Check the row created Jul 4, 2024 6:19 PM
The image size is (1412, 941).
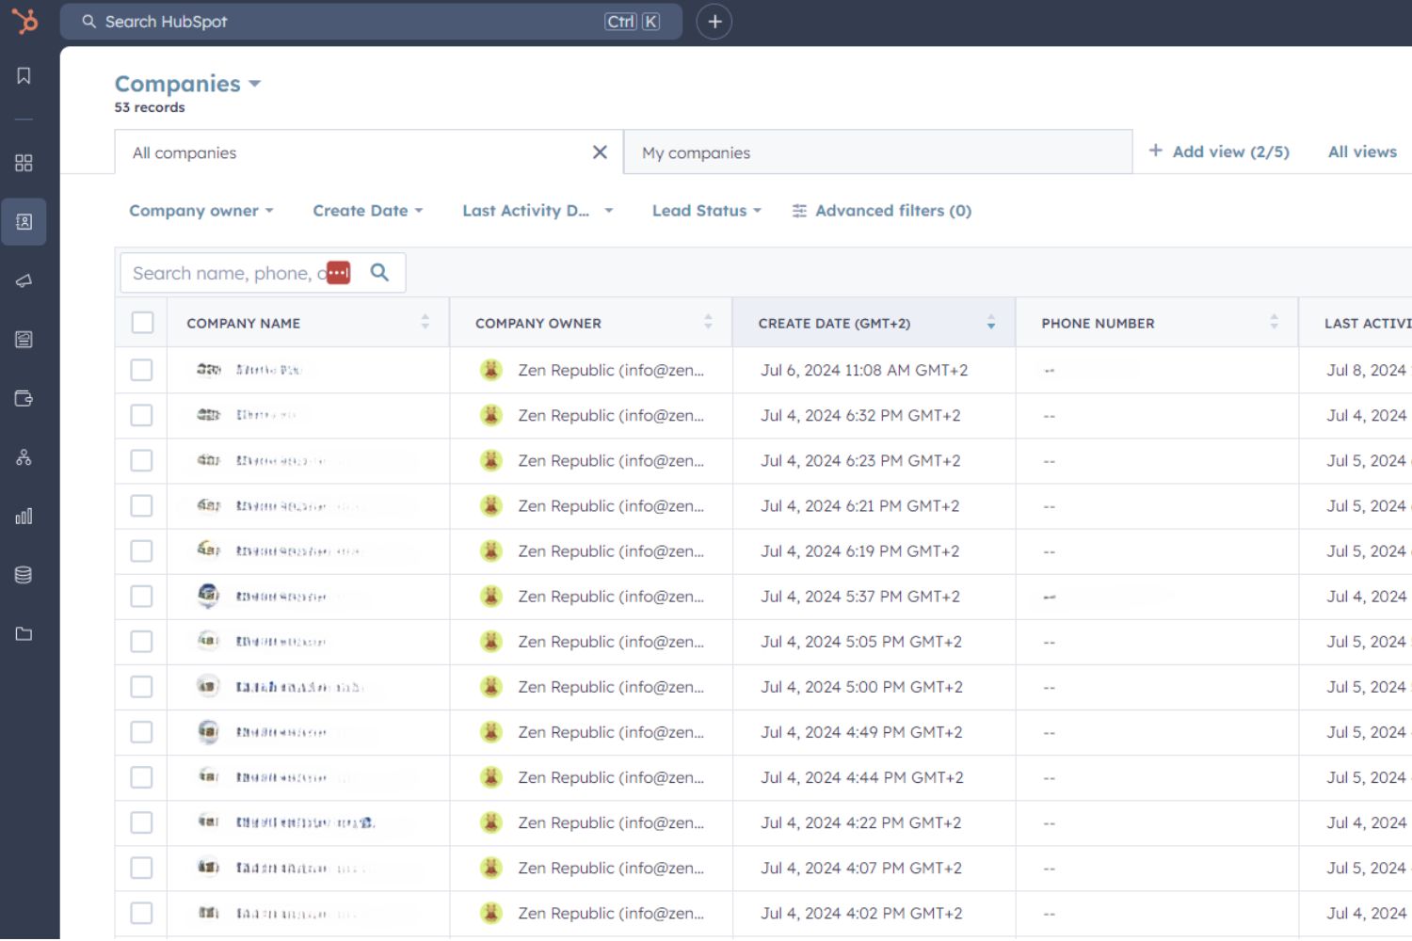tap(142, 550)
